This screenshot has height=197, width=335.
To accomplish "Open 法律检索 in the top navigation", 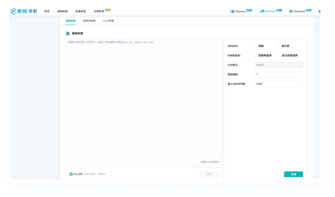I will [x=99, y=11].
